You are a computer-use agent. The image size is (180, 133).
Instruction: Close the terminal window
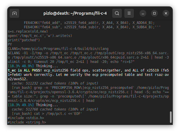click(166, 13)
